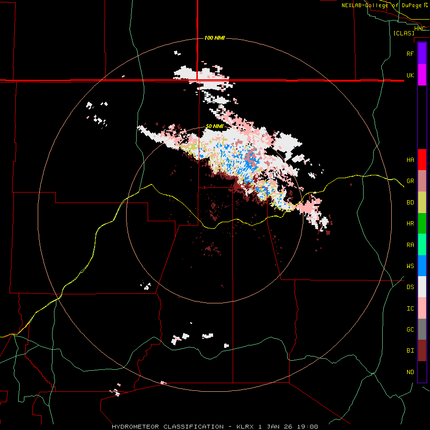Viewport: 430px width, 430px height.
Task: Select the brown BI legend swatch
Action: pyautogui.click(x=422, y=351)
